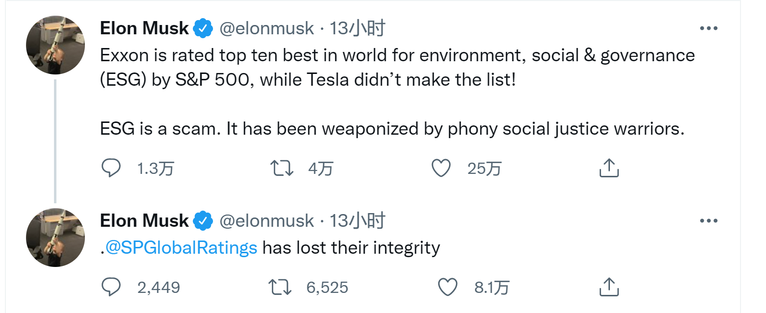
Task: Open first tweet's 13小时 timestamp
Action: (x=357, y=28)
